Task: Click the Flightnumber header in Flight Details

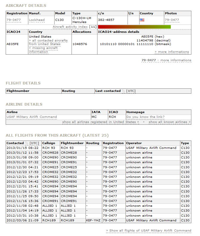Action: click(x=34, y=91)
